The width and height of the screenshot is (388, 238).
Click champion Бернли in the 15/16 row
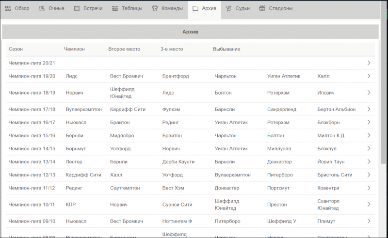[75, 136]
